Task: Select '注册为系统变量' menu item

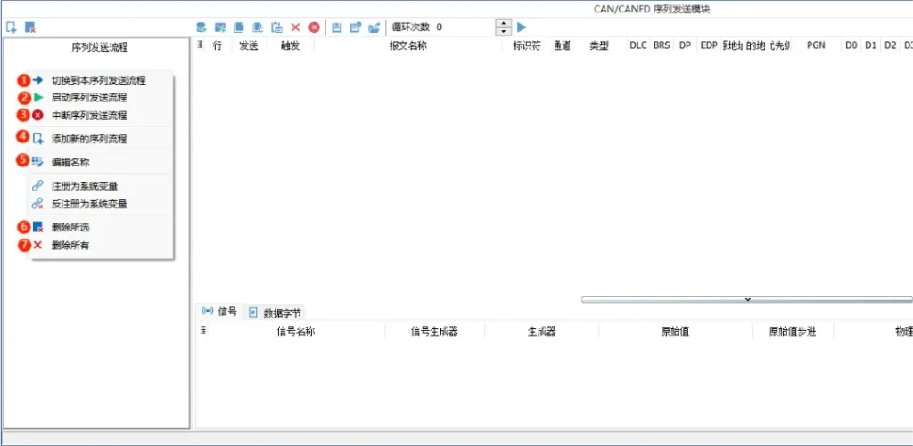Action: [85, 186]
